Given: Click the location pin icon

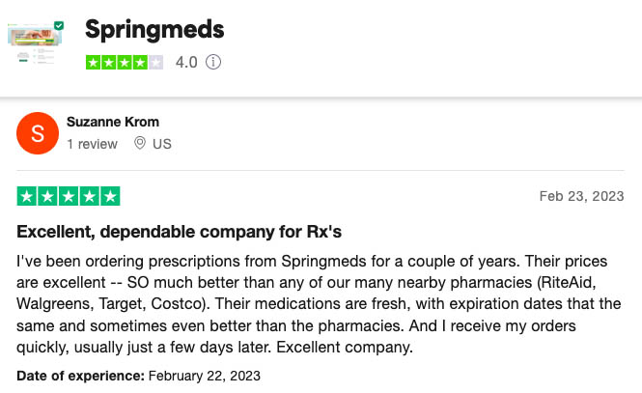Looking at the screenshot, I should pos(140,143).
